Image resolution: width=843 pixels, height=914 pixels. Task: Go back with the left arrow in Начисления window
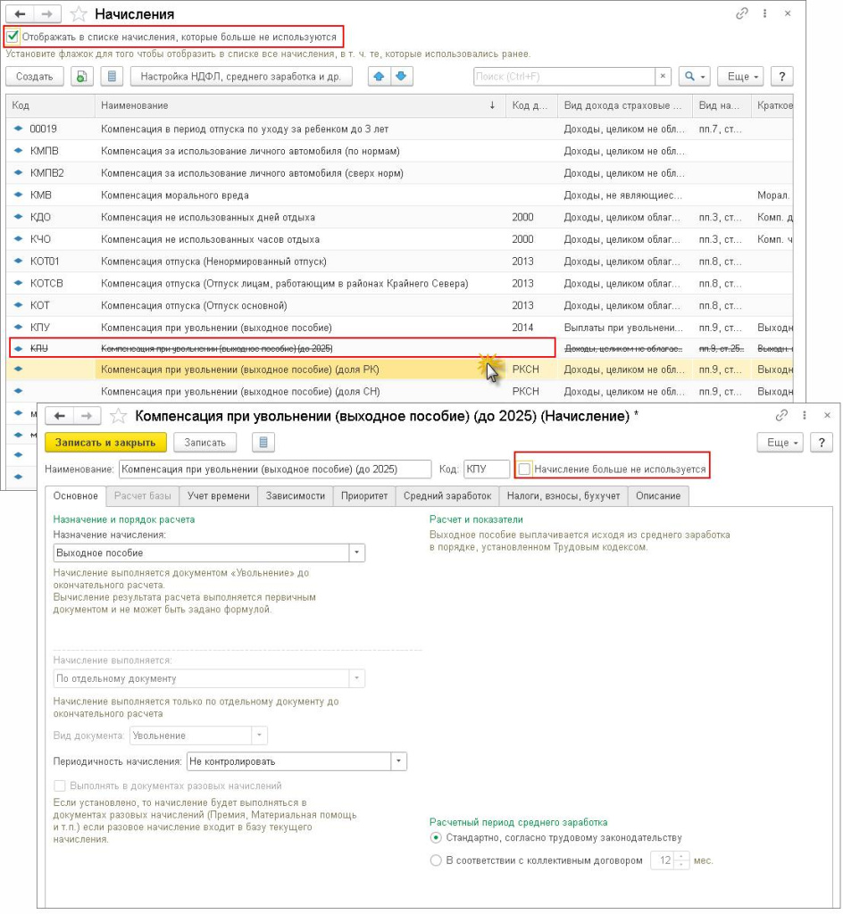pyautogui.click(x=20, y=14)
